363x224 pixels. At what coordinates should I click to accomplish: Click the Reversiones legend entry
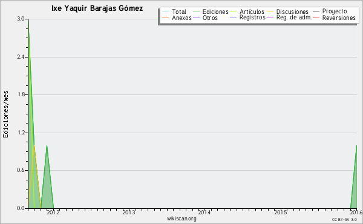coord(335,18)
